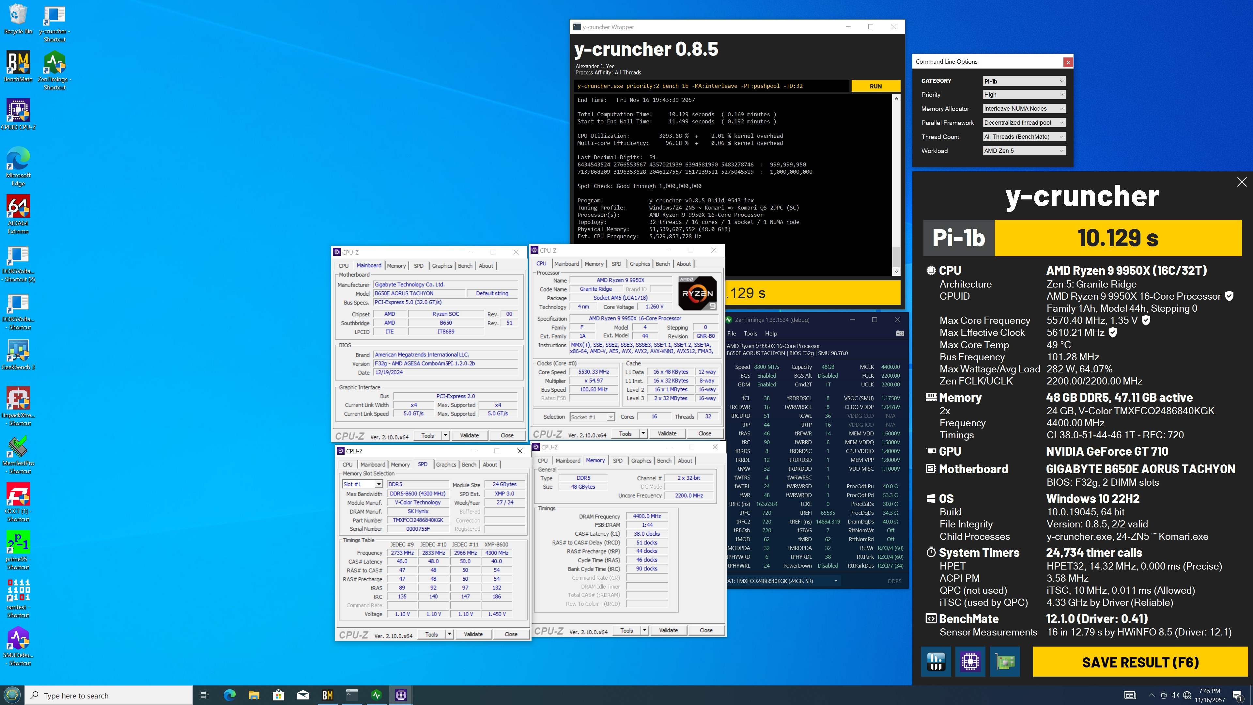Image resolution: width=1253 pixels, height=705 pixels.
Task: Open the purple CPU-Z chip icon in BenchMate
Action: pyautogui.click(x=970, y=661)
